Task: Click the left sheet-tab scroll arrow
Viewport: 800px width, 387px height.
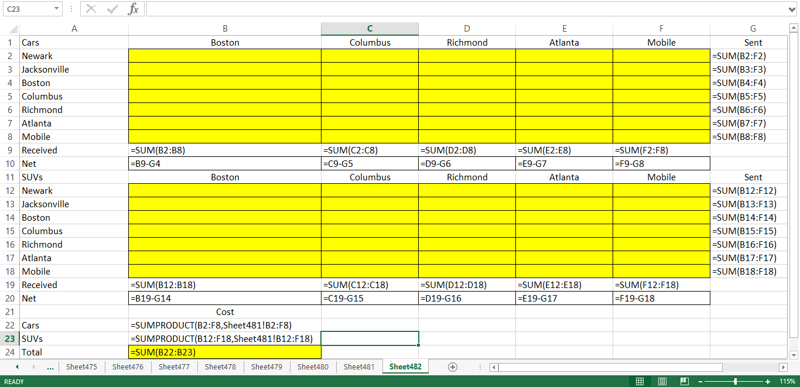Action: tap(16, 367)
